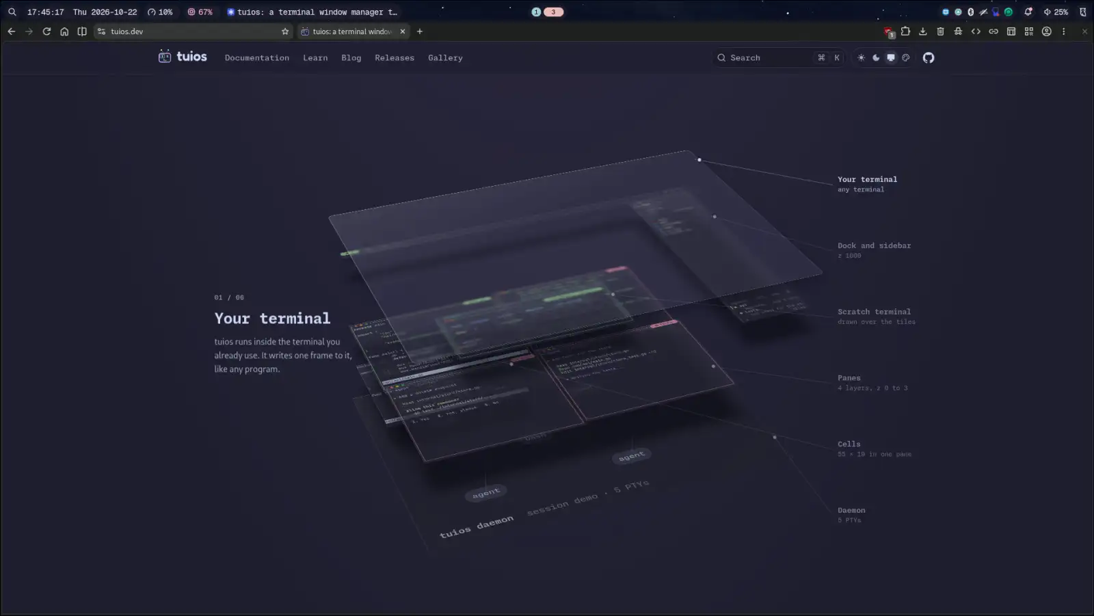Click the Bluetooth tray icon

pyautogui.click(x=970, y=12)
